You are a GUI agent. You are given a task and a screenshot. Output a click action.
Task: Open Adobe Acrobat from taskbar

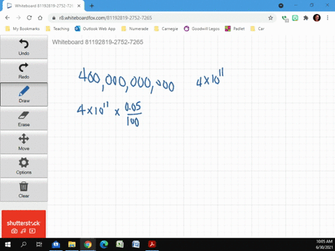pos(152,244)
